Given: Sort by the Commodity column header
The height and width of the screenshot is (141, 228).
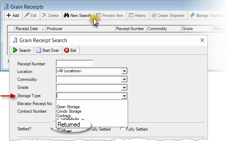Looking at the screenshot, I should tap(163, 29).
